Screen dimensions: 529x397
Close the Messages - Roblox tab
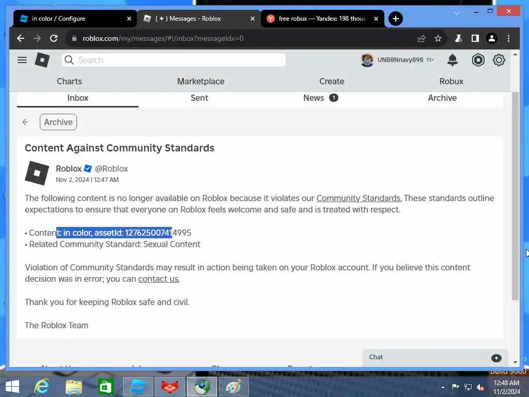[252, 19]
